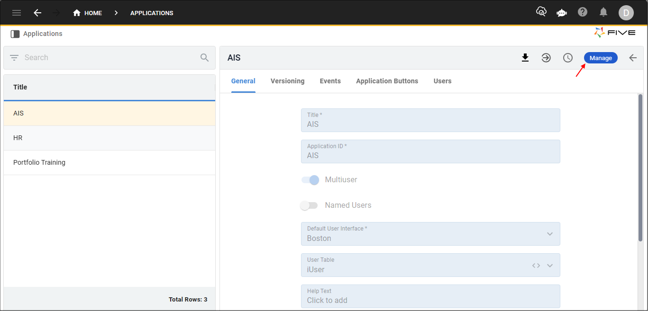Screen dimensions: 648x311
Task: Click the download icon for AIS
Action: 525,58
